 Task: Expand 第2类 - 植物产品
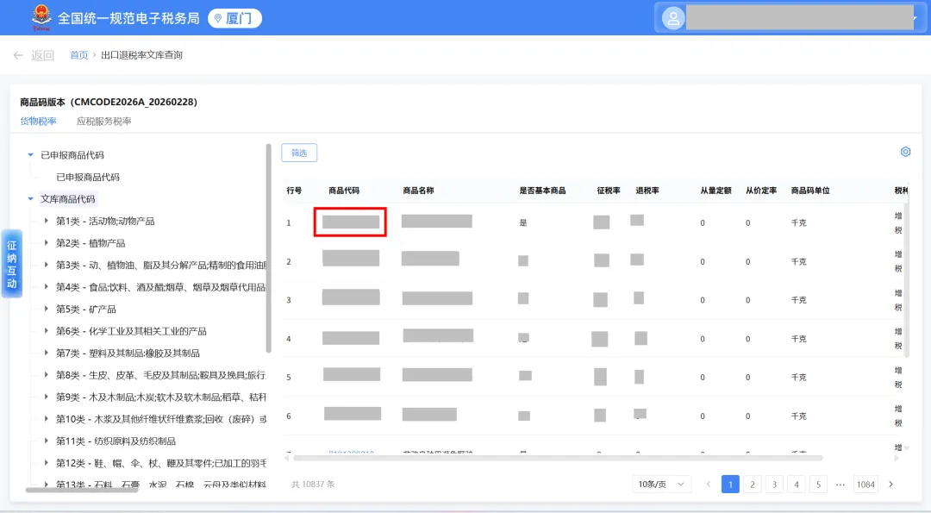click(x=47, y=243)
